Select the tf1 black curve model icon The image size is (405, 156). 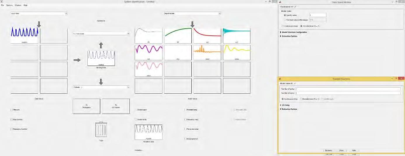148,36
